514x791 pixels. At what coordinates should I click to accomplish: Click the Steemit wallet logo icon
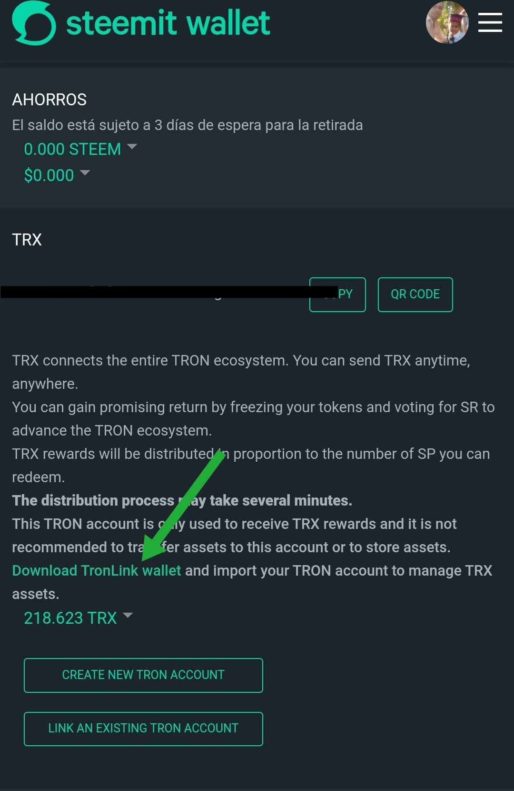[x=33, y=22]
